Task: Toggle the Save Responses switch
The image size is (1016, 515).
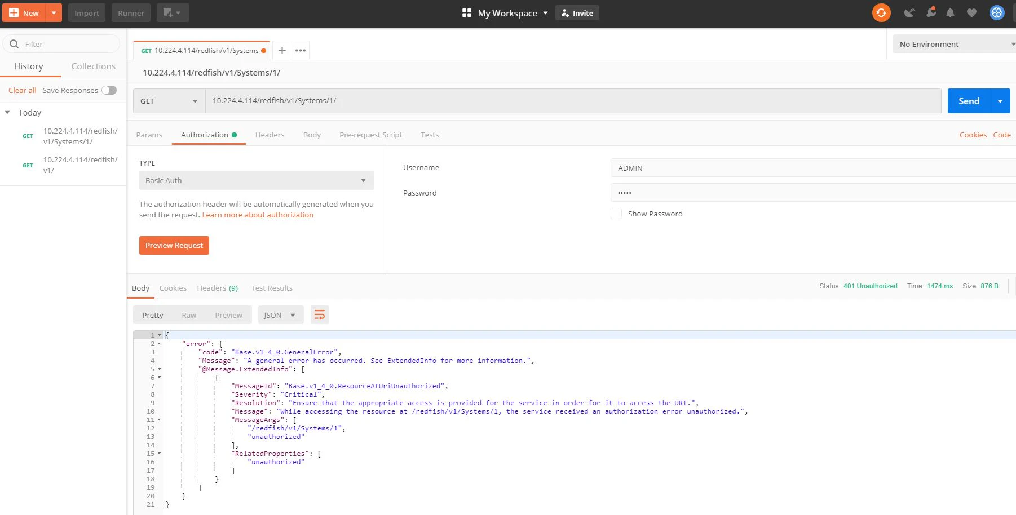Action: click(109, 90)
